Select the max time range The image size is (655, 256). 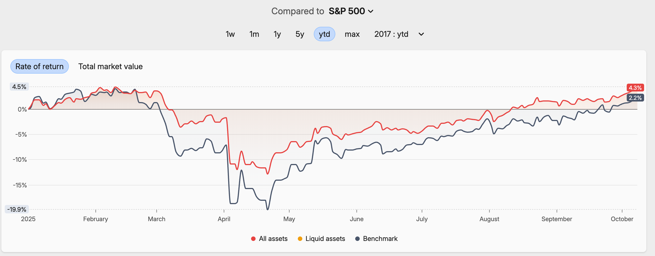point(352,34)
